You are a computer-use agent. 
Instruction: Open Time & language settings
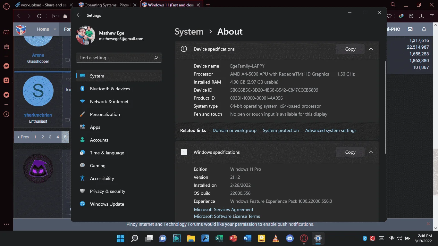pos(119,153)
